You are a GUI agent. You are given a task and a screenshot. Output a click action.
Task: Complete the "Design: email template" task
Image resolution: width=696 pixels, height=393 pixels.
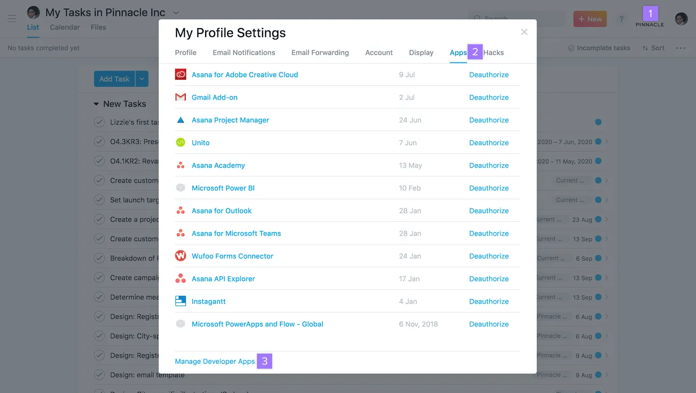pyautogui.click(x=99, y=375)
